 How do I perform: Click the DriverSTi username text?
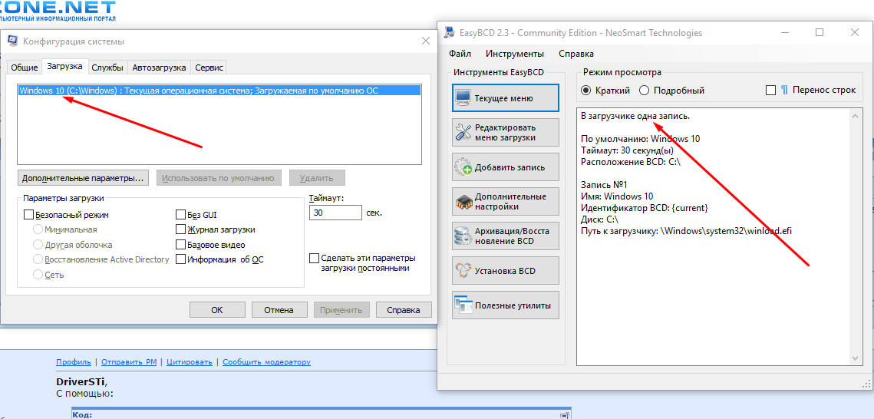(81, 381)
